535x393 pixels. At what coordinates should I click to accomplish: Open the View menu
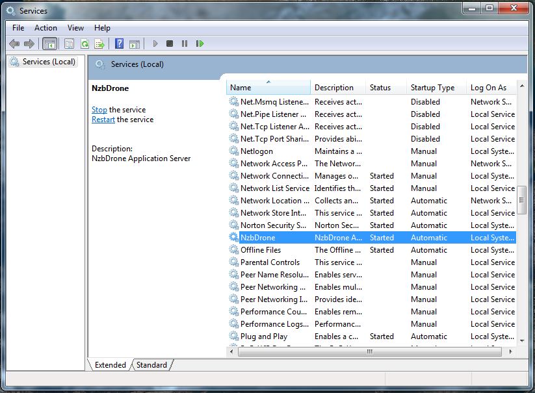tap(76, 28)
